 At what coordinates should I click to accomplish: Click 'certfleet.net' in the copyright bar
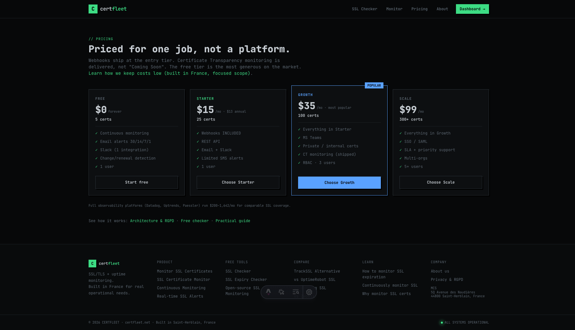[138, 323]
